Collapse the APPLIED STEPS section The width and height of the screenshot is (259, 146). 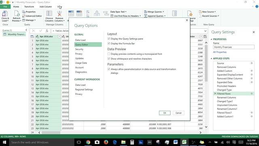coord(211,58)
